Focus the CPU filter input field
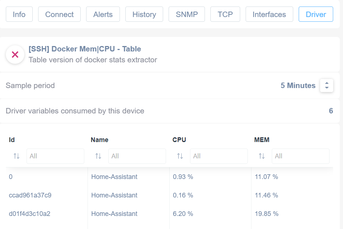This screenshot has height=229, width=343. (219, 156)
